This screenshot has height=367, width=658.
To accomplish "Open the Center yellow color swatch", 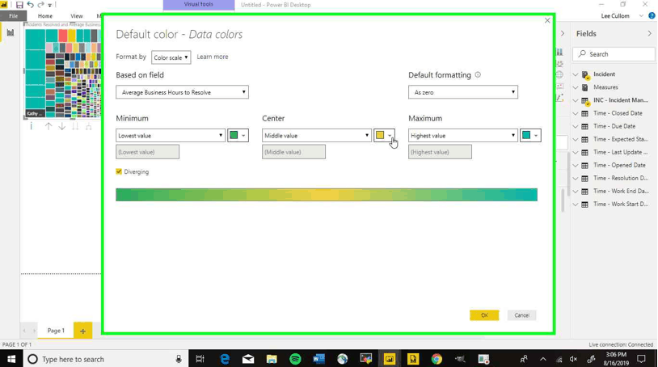I will pyautogui.click(x=384, y=136).
